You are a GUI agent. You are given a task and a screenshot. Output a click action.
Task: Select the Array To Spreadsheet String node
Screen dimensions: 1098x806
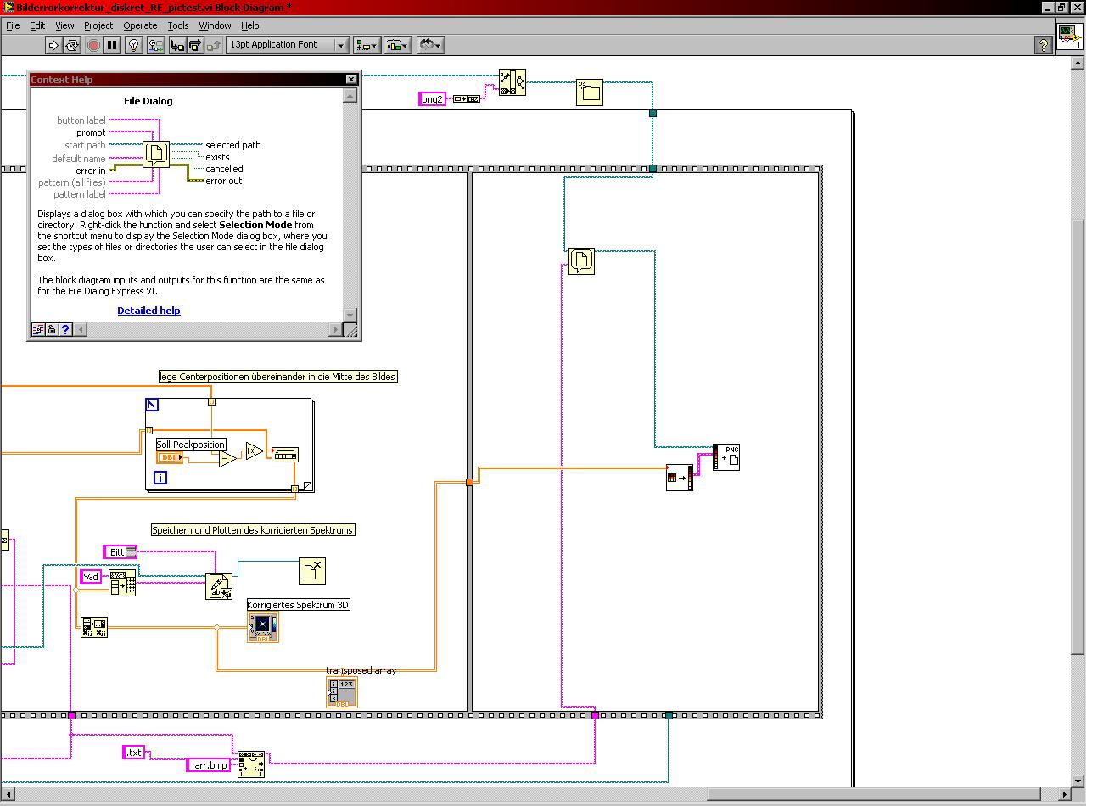(x=122, y=583)
